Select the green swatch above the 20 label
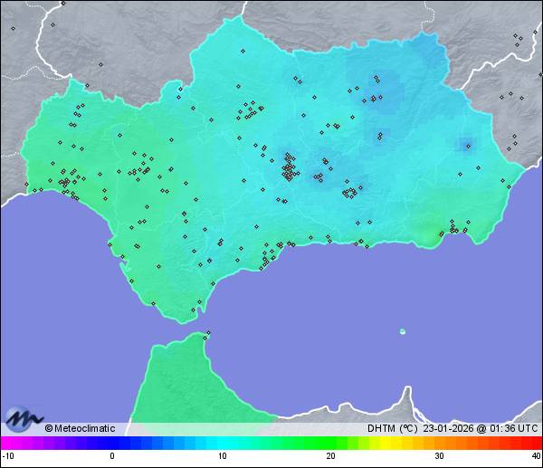This screenshot has width=543, height=468. point(330,443)
